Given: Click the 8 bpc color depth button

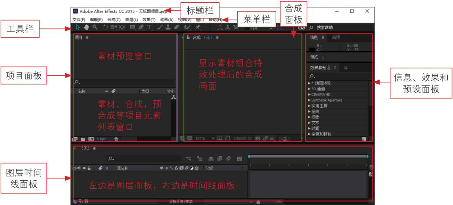Looking at the screenshot, I should coord(101,139).
